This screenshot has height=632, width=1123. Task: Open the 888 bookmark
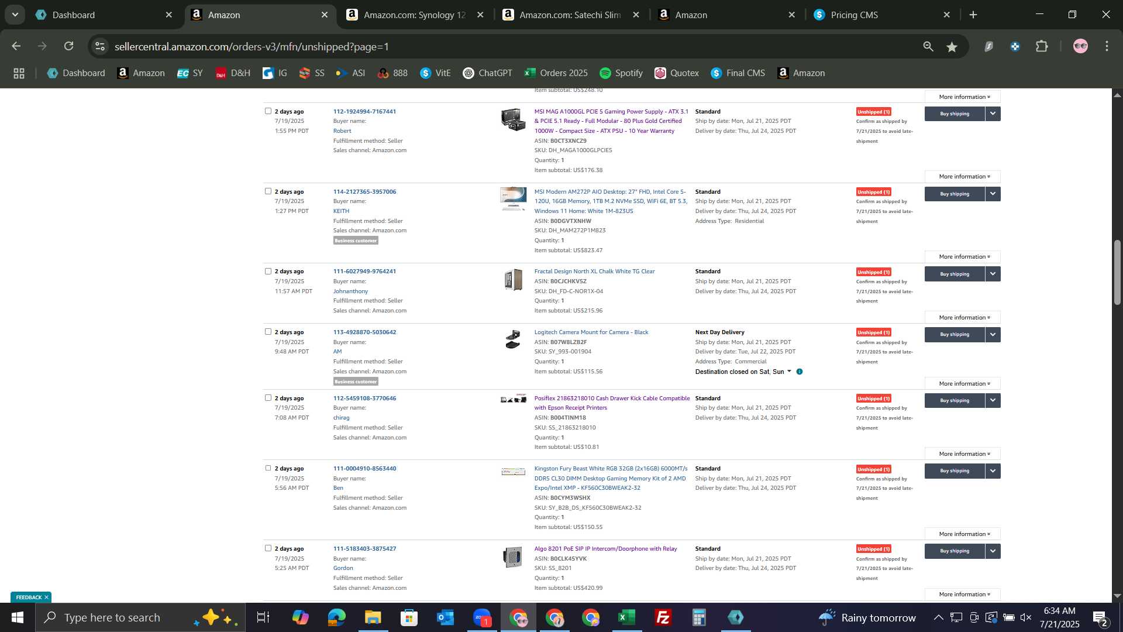[x=392, y=73]
